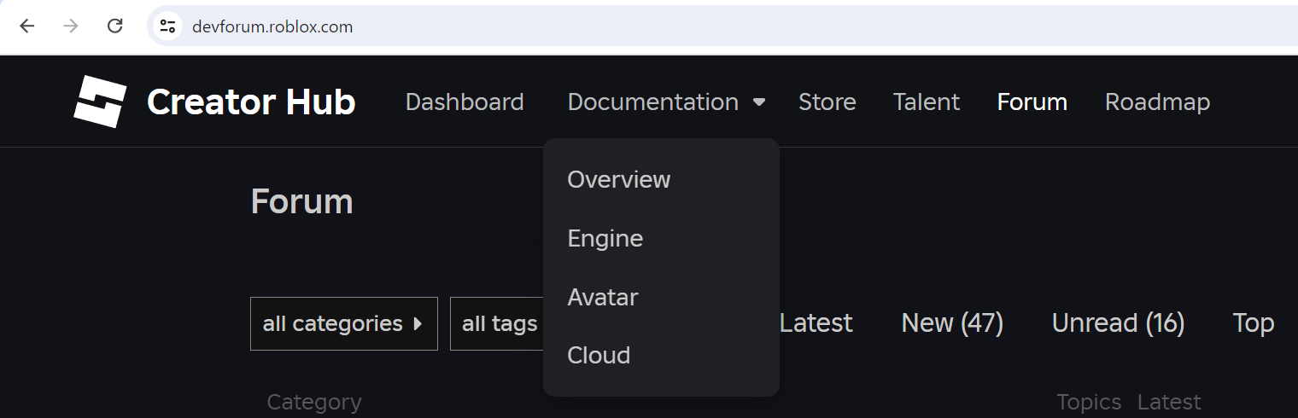Open the Dashboard navigation link
This screenshot has height=418, width=1298.
click(x=465, y=102)
